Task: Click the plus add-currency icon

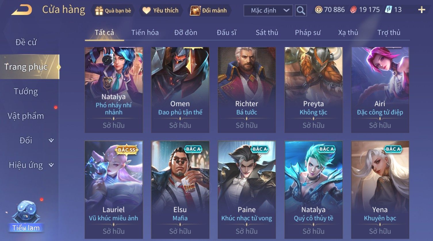Action: [421, 10]
